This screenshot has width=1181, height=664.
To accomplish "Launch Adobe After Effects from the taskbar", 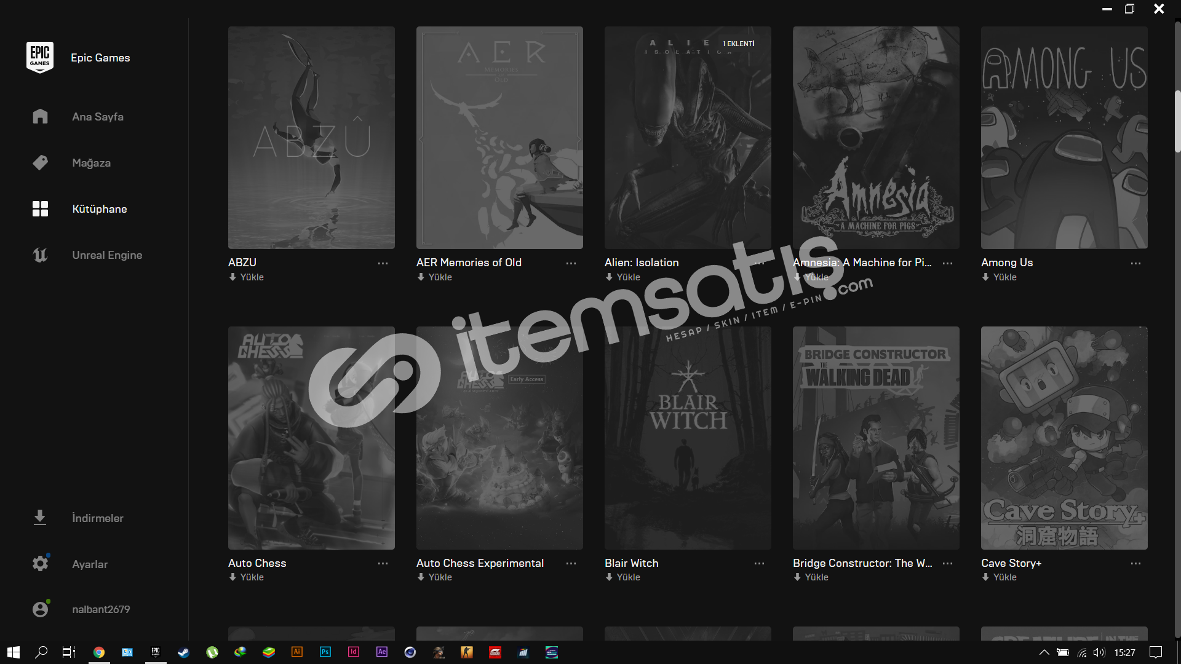I will click(x=382, y=652).
